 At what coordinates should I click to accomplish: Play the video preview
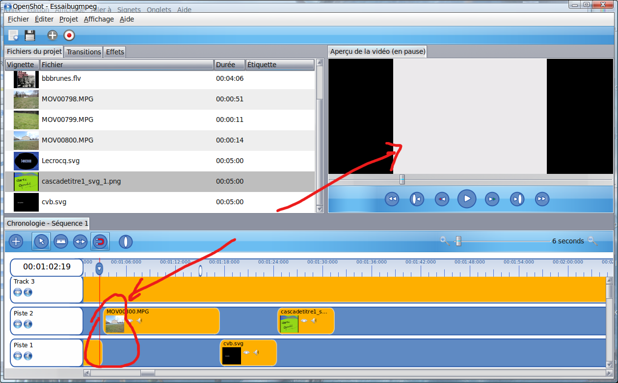click(467, 199)
